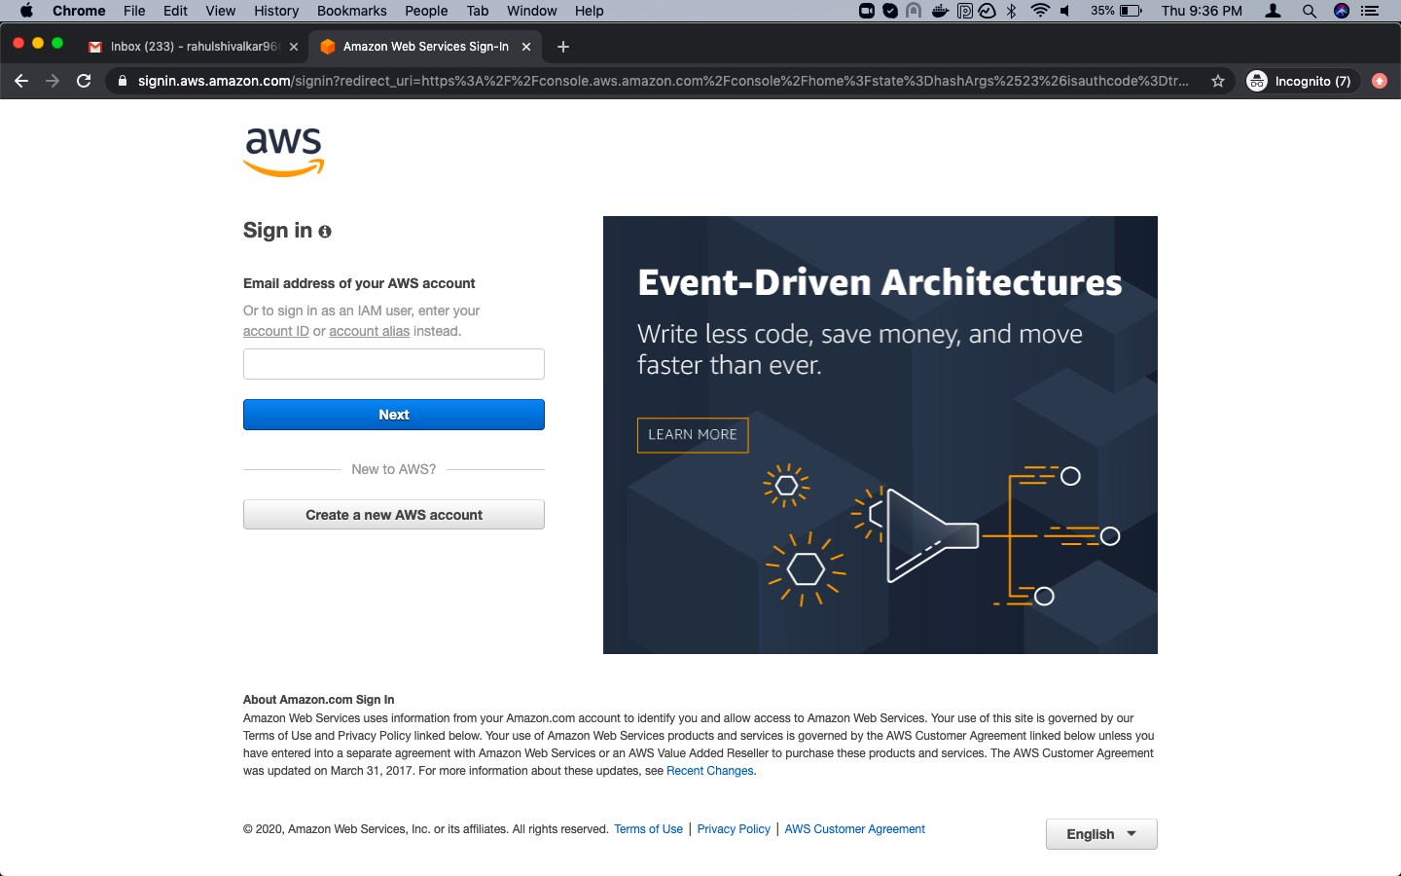
Task: Open the Recent Changes link
Action: pyautogui.click(x=709, y=770)
